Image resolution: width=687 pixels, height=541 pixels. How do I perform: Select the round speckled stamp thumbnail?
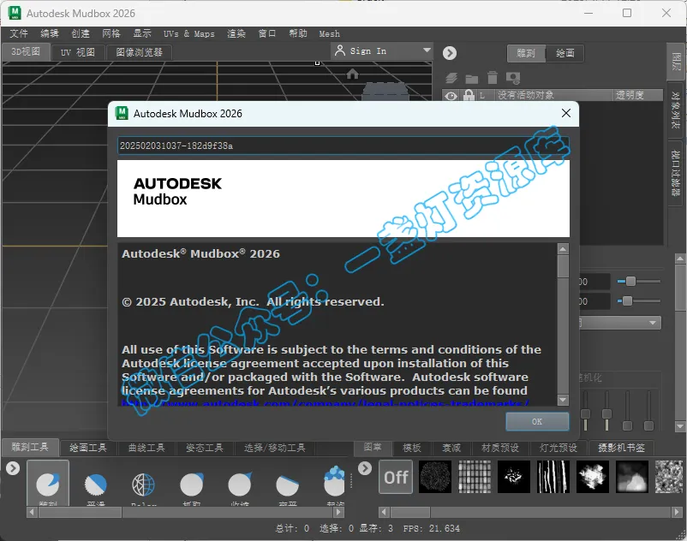435,477
